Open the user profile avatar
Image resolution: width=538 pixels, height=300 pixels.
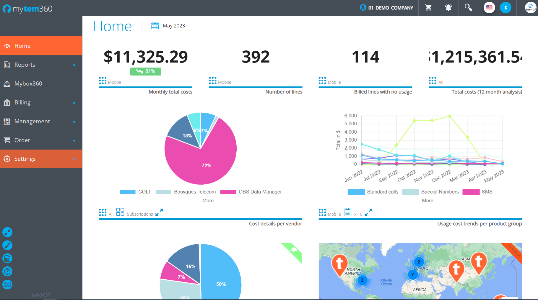530,8
